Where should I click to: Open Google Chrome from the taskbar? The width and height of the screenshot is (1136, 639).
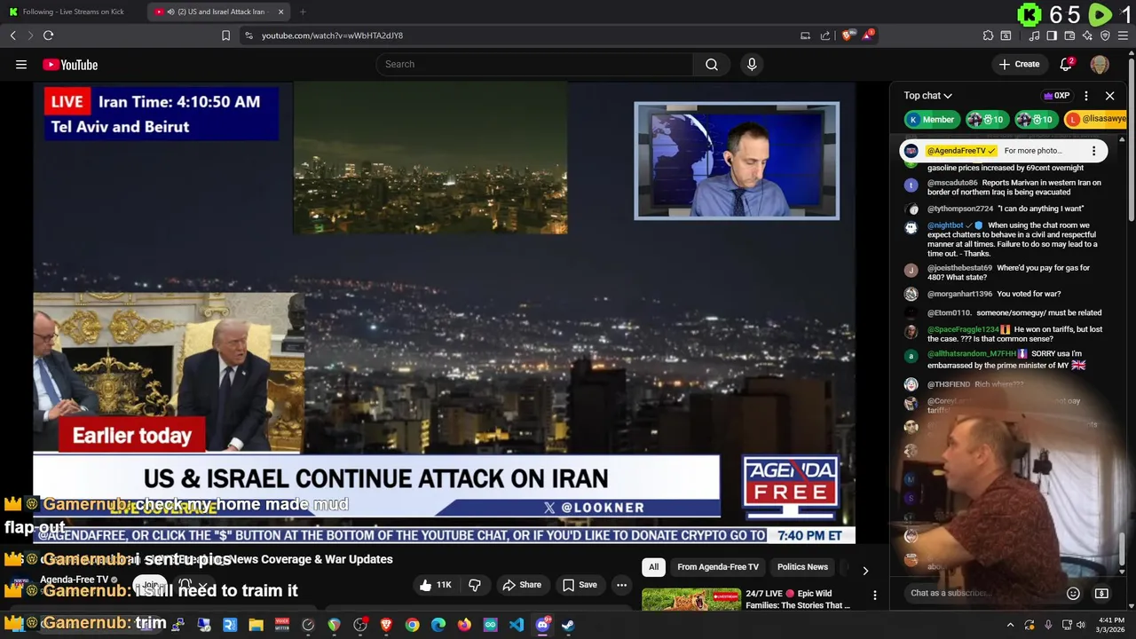(x=412, y=625)
